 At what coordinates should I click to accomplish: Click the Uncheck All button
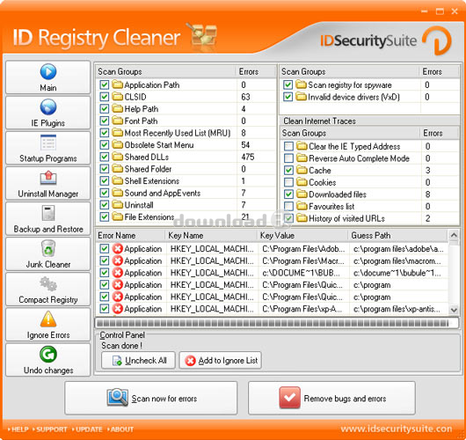[138, 361]
